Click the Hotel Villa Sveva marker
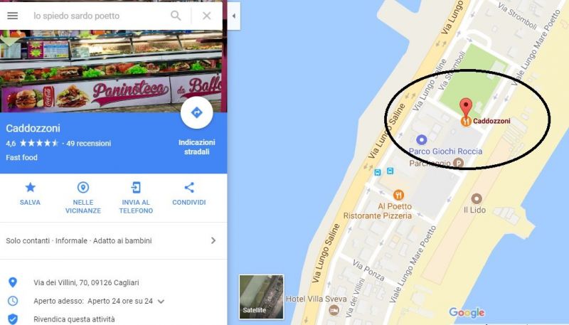 334,310
